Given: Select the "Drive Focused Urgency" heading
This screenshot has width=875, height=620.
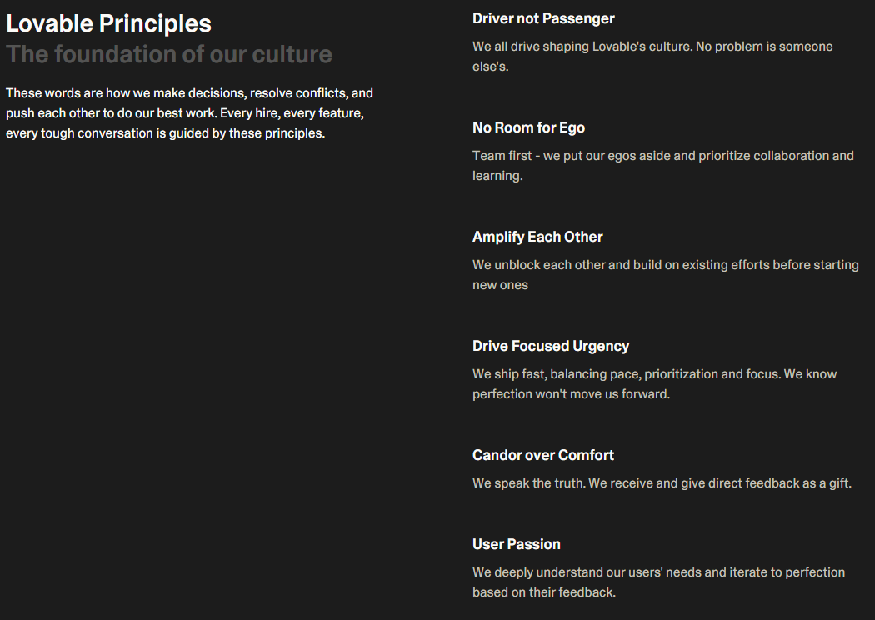Looking at the screenshot, I should pos(551,346).
